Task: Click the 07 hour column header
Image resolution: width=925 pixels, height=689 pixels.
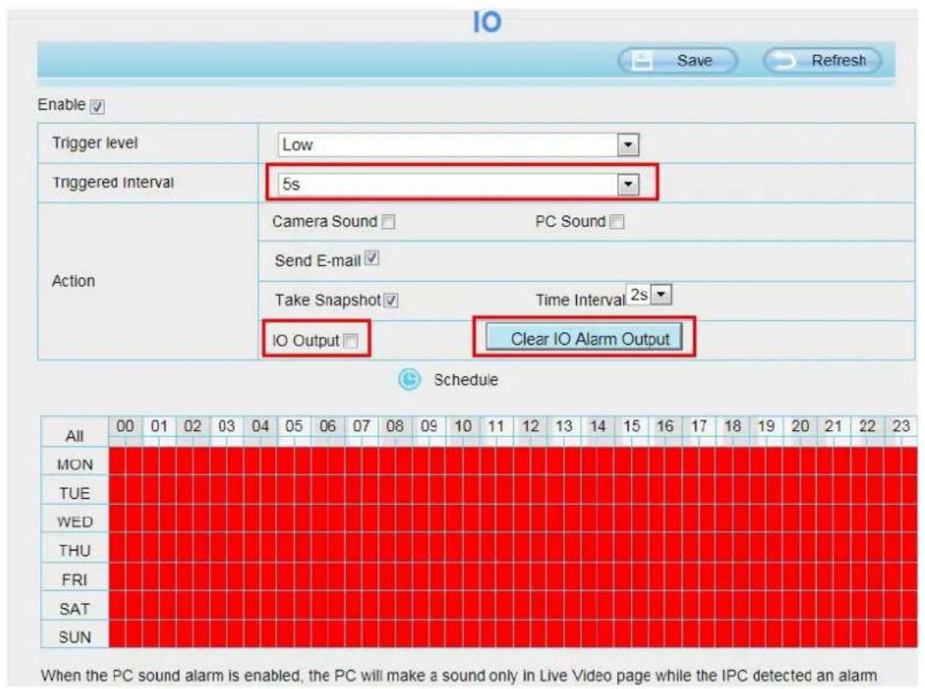Action: 361,427
